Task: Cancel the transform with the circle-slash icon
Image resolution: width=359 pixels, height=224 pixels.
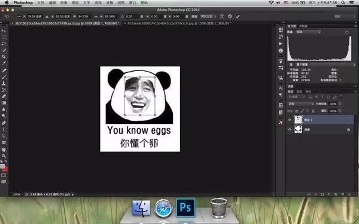Action: 230,17
